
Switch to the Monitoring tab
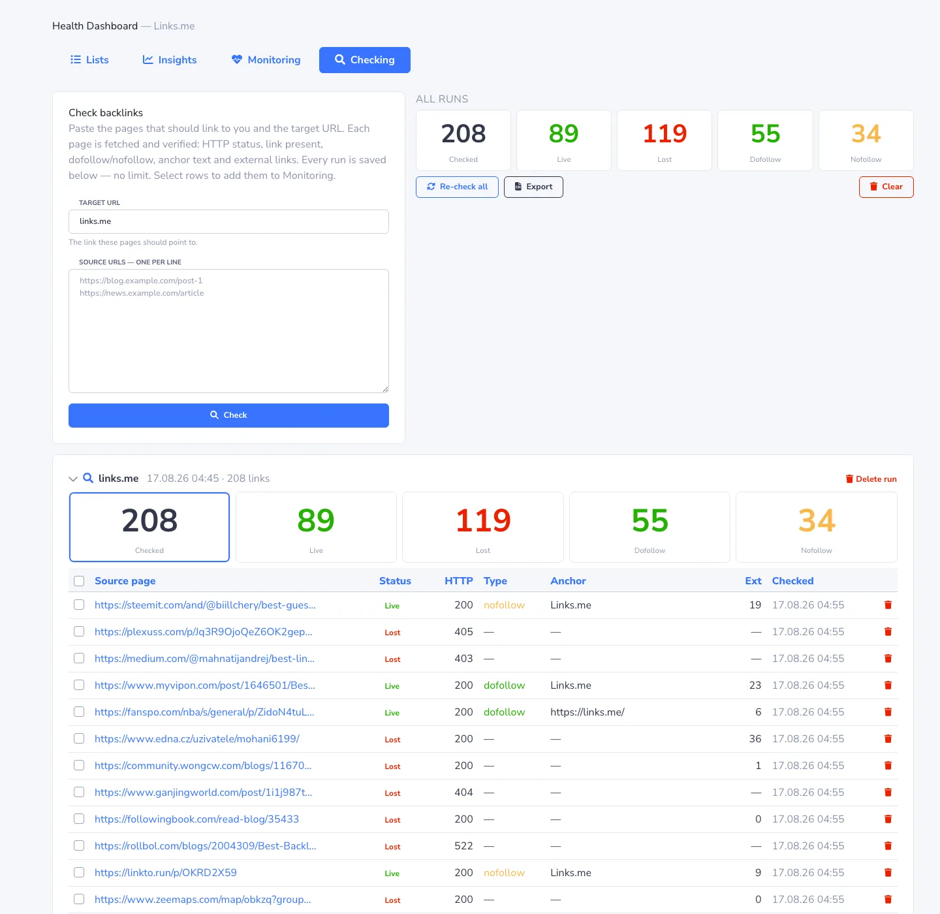[x=266, y=60]
